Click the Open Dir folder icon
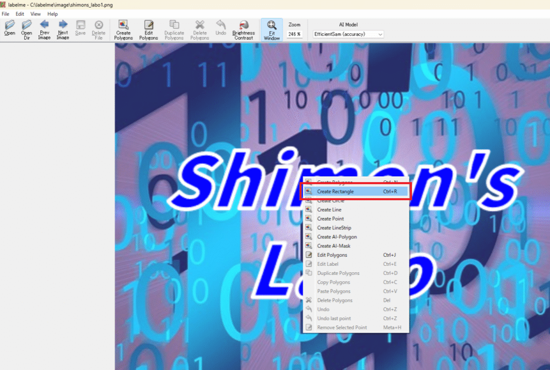The width and height of the screenshot is (550, 370). [26, 28]
